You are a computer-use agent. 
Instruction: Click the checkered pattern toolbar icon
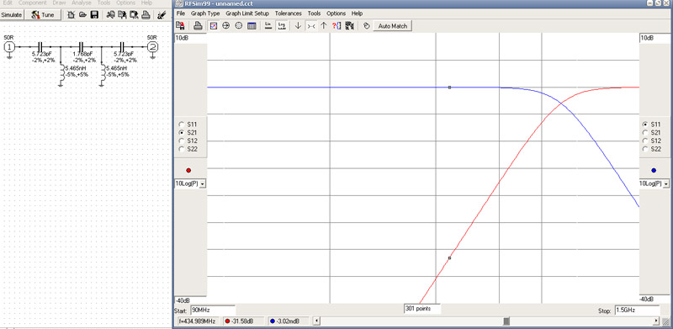[x=350, y=26]
